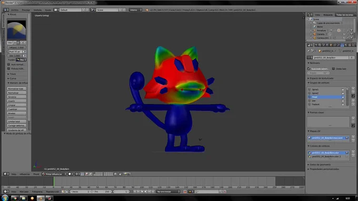
Task: Collapse the 'Grupos de vértices' panel
Action: 319,83
